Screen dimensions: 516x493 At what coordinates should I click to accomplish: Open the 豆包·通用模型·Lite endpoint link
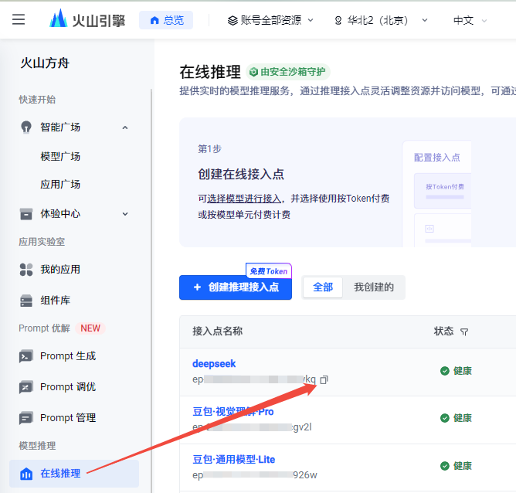tap(233, 460)
